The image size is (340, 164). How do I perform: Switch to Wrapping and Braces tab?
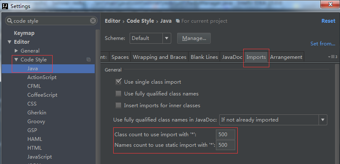(x=159, y=57)
